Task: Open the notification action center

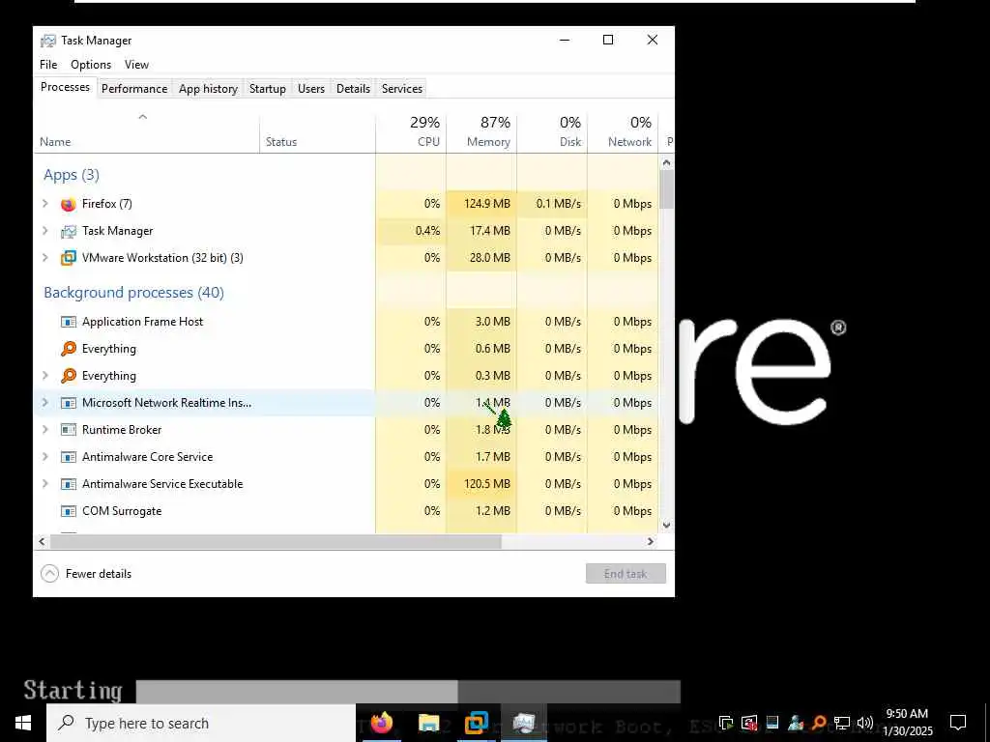Action: 958,723
